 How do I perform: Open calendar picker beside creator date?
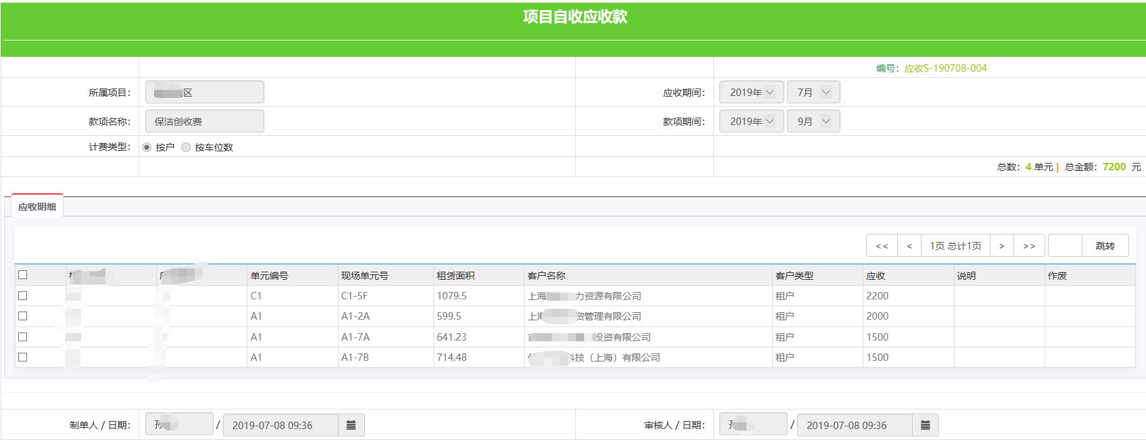click(351, 425)
